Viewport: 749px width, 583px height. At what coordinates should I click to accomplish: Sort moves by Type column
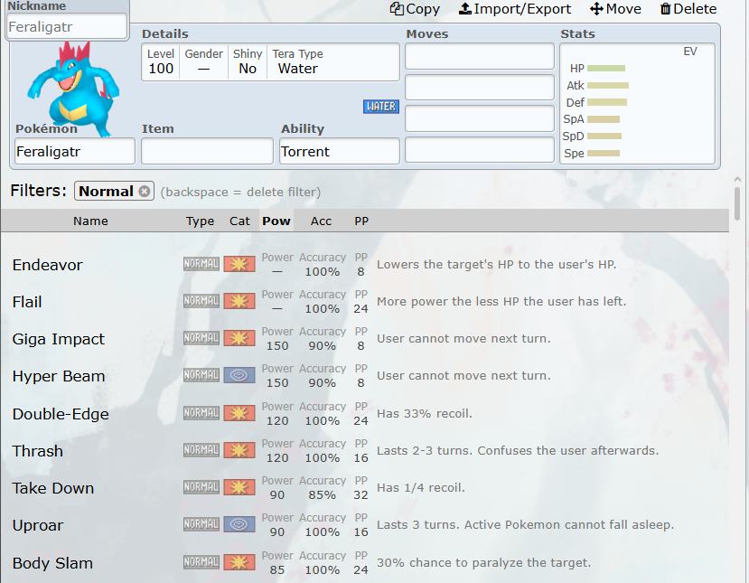[201, 221]
